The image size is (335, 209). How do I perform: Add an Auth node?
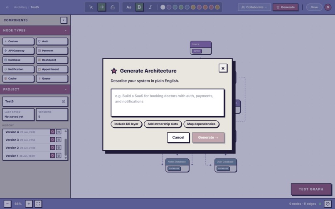tap(52, 41)
